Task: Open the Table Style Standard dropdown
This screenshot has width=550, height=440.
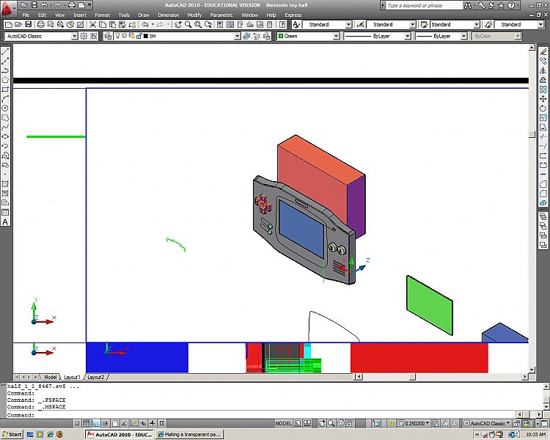Action: click(x=477, y=24)
